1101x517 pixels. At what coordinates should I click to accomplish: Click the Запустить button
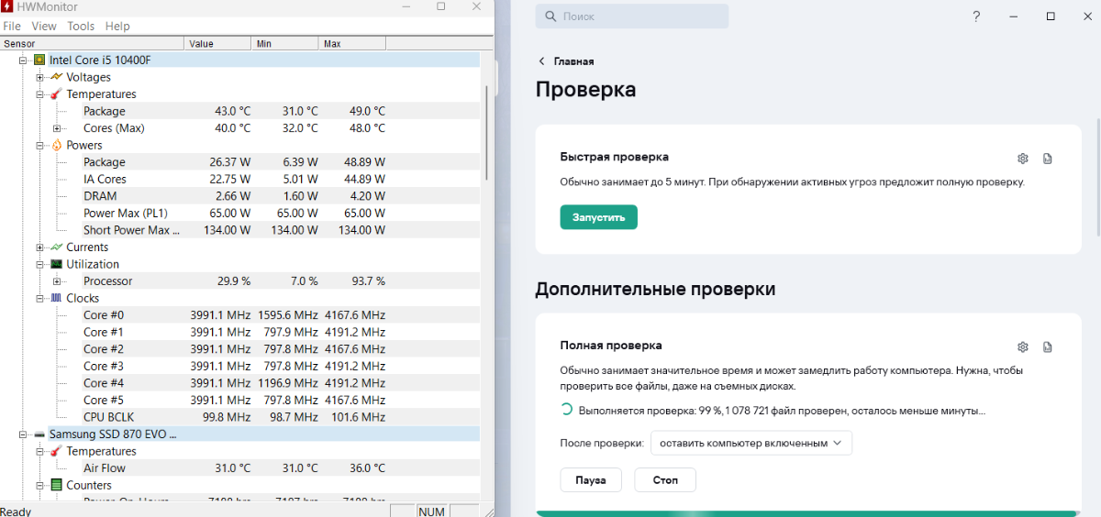coord(598,217)
